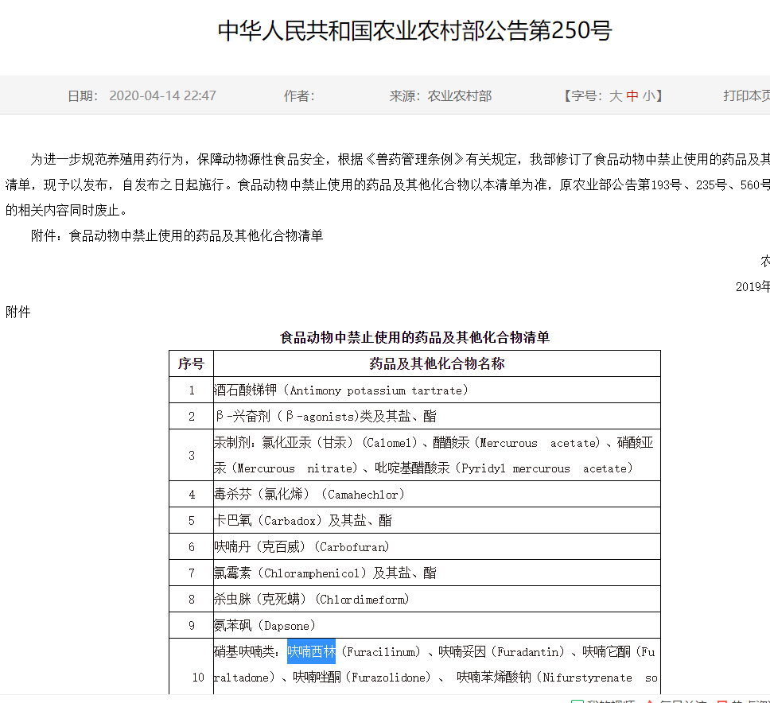This screenshot has height=703, width=770.
Task: Set font size to large (大)
Action: 616,96
